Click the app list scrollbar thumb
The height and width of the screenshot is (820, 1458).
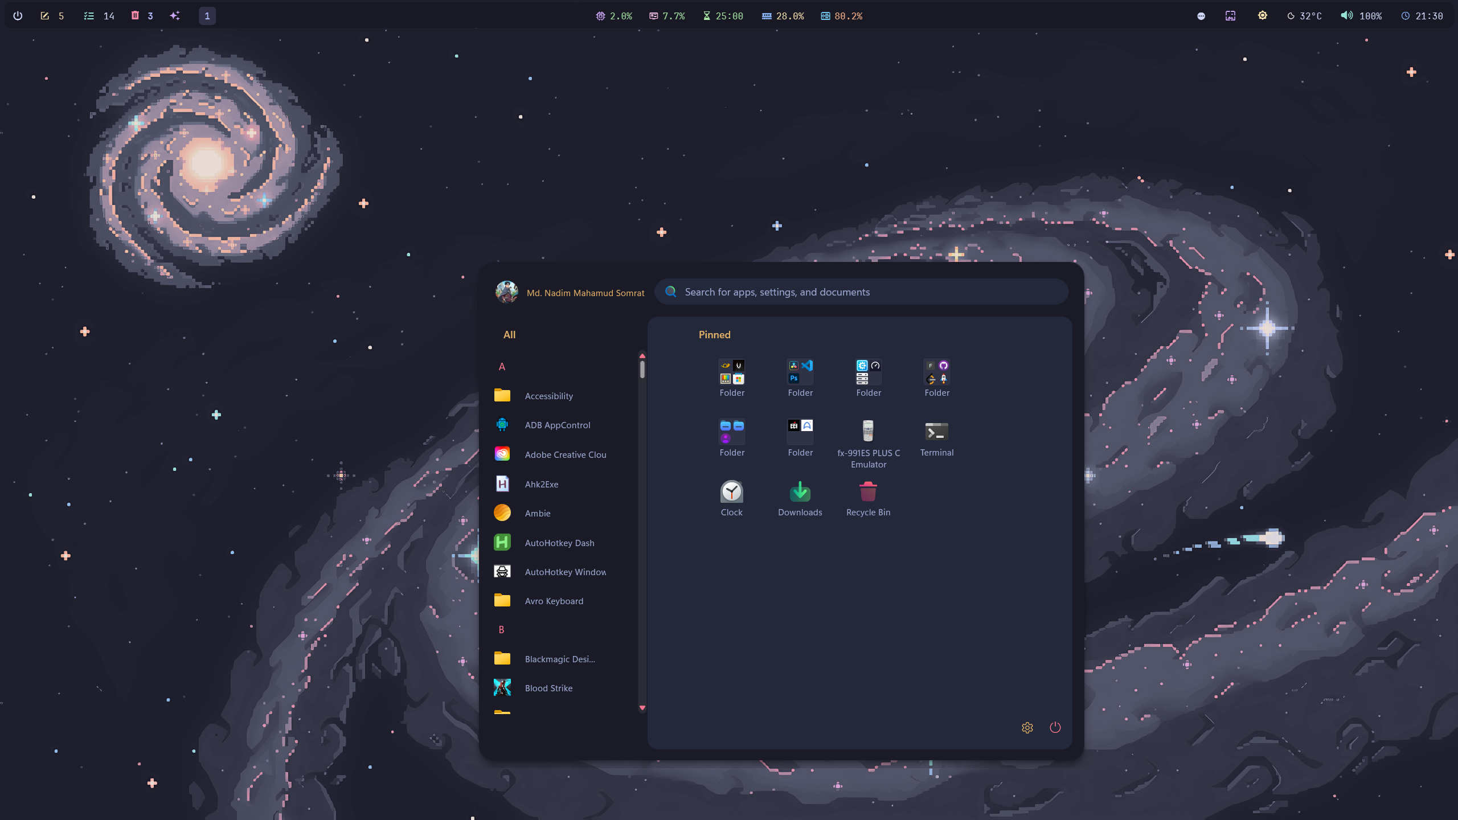(x=642, y=370)
